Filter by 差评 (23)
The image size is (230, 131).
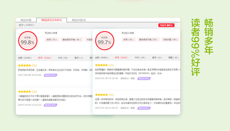click(157, 57)
